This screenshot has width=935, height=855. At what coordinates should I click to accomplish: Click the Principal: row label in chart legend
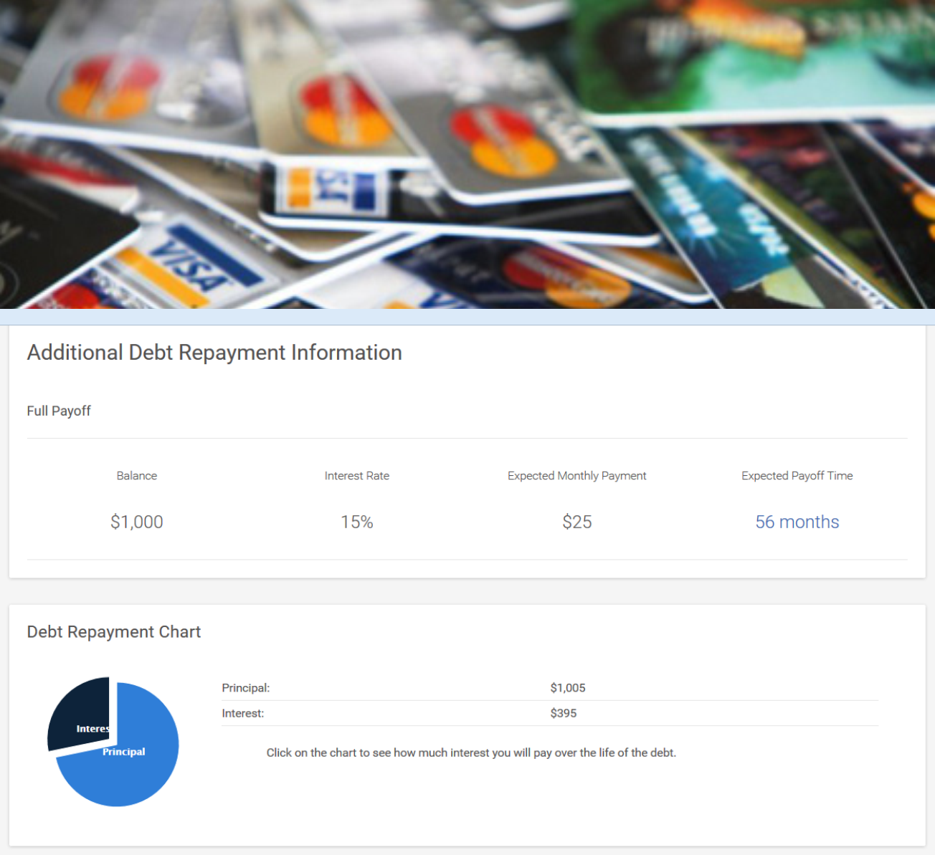click(246, 688)
